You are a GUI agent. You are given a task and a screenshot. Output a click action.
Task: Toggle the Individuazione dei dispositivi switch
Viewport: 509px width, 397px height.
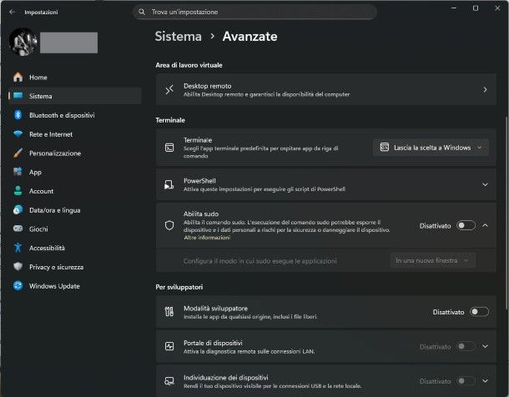[466, 381]
